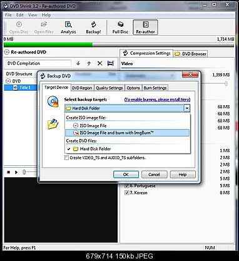Click the Help button in the dialog
The height and width of the screenshot is (261, 239).
pyautogui.click(x=183, y=175)
